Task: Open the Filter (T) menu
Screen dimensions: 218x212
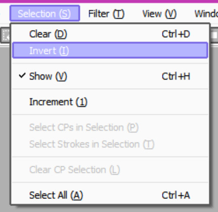Action: tap(106, 14)
